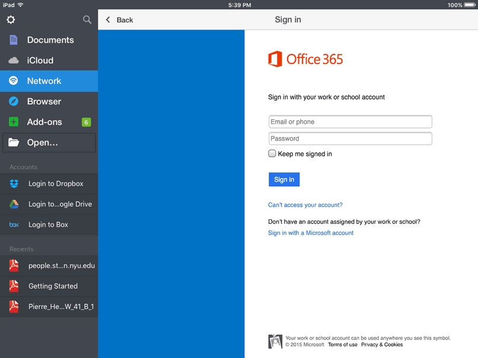Click the blue Sign in button
Viewport: 478px width, 358px height.
[284, 180]
